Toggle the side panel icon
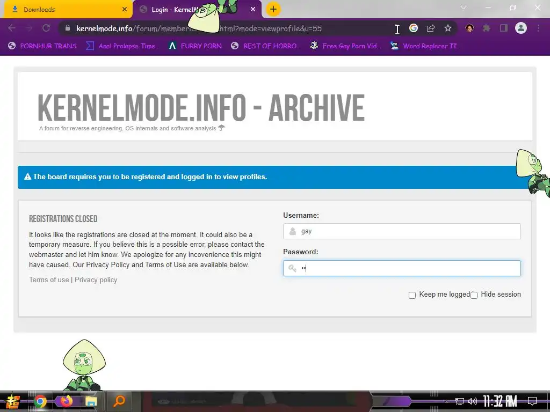 point(504,28)
